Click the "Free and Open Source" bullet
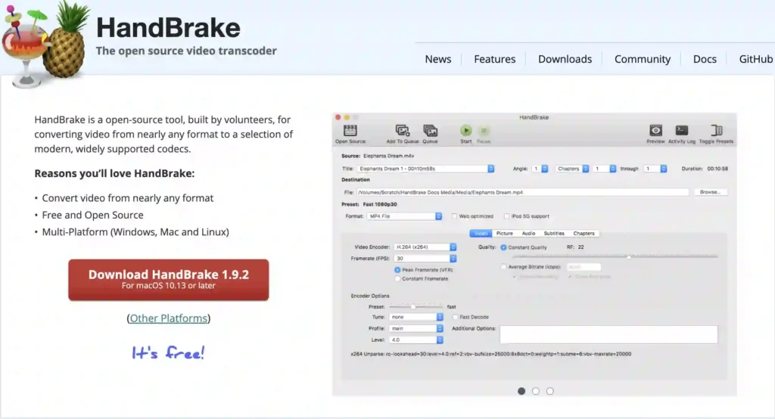775x419 pixels. click(x=92, y=215)
